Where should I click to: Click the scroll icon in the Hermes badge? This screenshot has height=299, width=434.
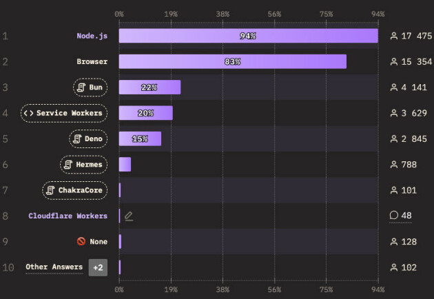[68, 165]
